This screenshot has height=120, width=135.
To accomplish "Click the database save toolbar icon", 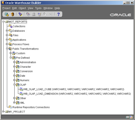I will pos(7,14).
